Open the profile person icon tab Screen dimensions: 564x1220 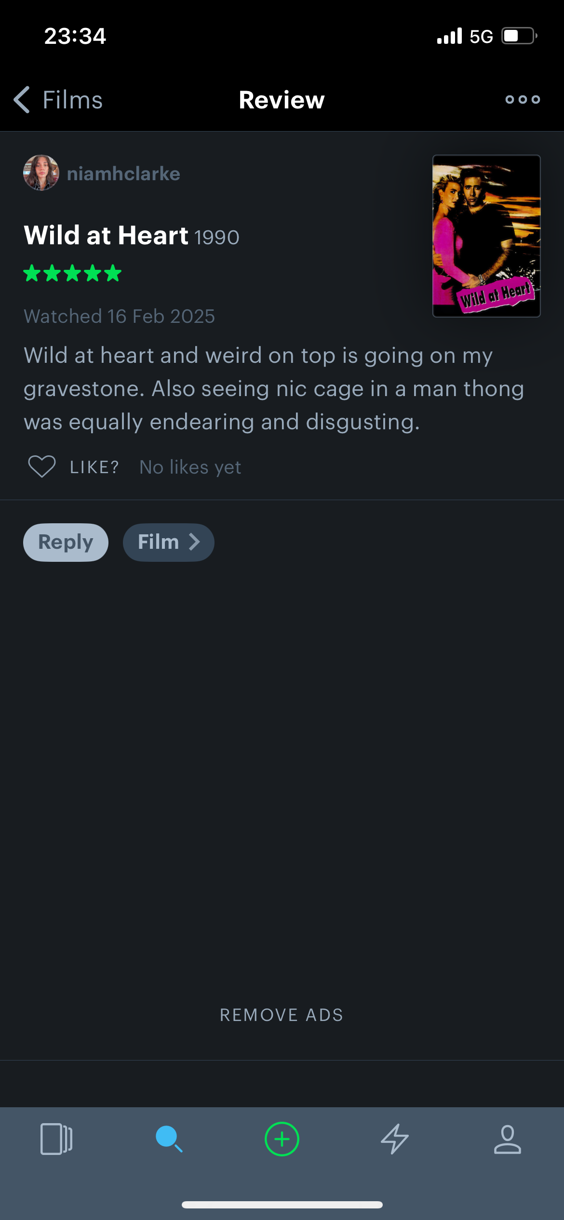pos(508,1139)
